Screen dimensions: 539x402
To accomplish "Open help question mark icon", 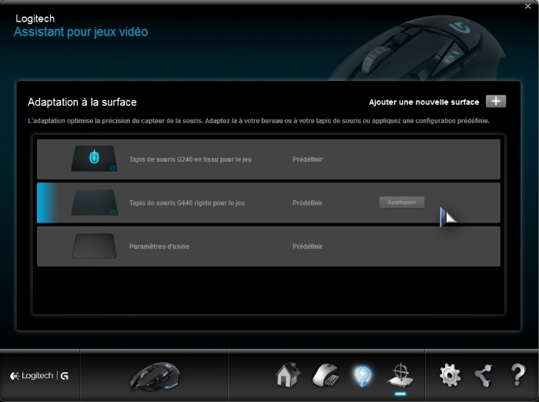I will (x=518, y=375).
